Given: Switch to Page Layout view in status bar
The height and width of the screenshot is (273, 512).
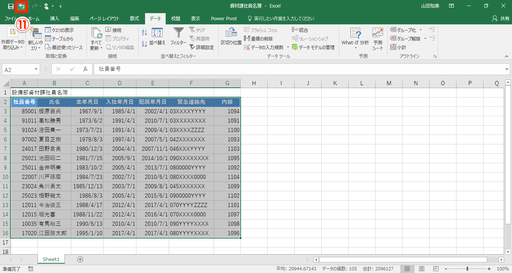Looking at the screenshot, I should click(x=421, y=269).
